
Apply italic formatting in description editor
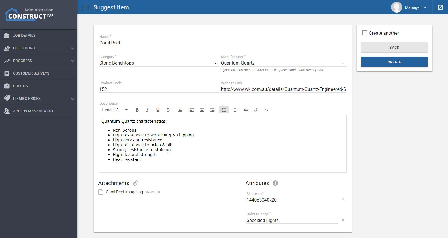(x=147, y=110)
